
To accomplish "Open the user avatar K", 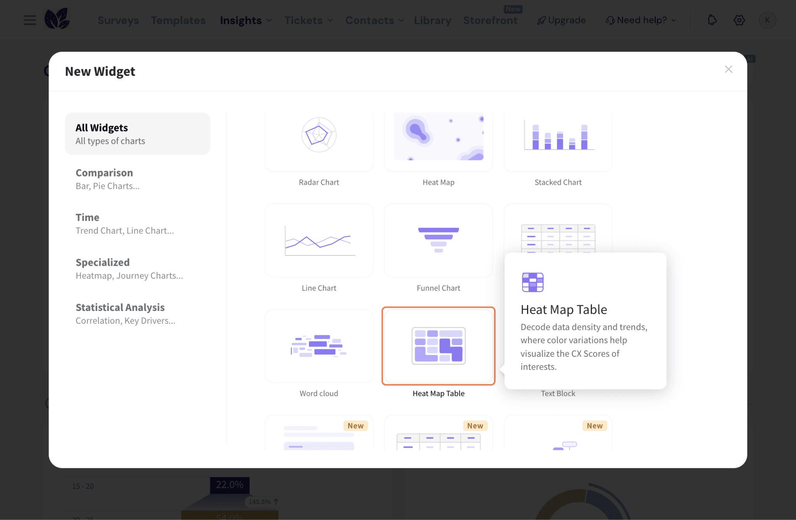I will 767,20.
